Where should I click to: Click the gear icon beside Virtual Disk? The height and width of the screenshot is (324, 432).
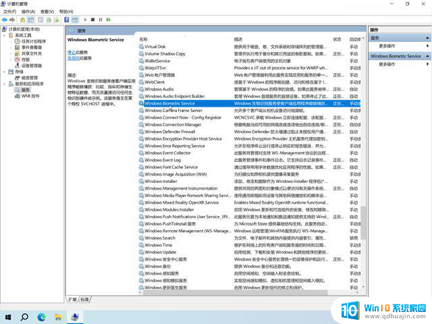[x=141, y=47]
